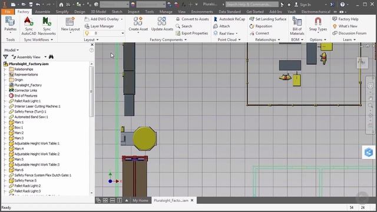Close the Pluralsight_Factory.iam document tab
This screenshot has width=377, height=212.
pos(192,200)
